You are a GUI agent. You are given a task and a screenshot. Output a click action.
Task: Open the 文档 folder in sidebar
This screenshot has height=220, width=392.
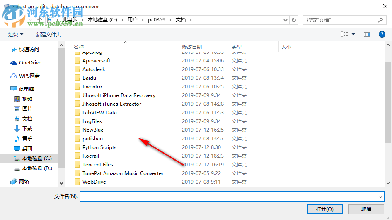pyautogui.click(x=27, y=119)
